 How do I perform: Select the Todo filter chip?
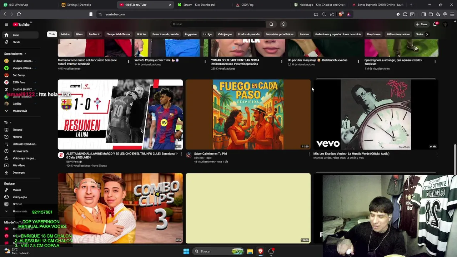tap(52, 34)
